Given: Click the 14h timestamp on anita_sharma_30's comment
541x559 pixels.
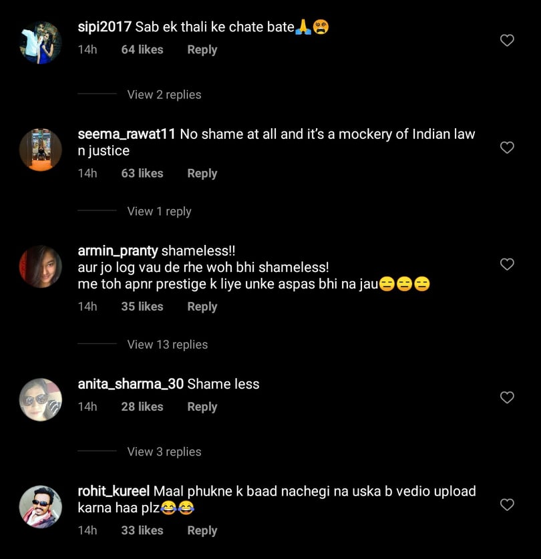Looking at the screenshot, I should point(87,407).
